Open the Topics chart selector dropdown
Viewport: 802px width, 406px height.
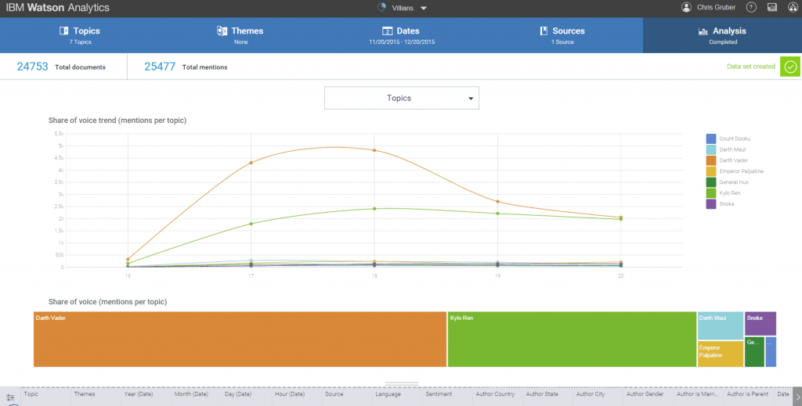402,98
